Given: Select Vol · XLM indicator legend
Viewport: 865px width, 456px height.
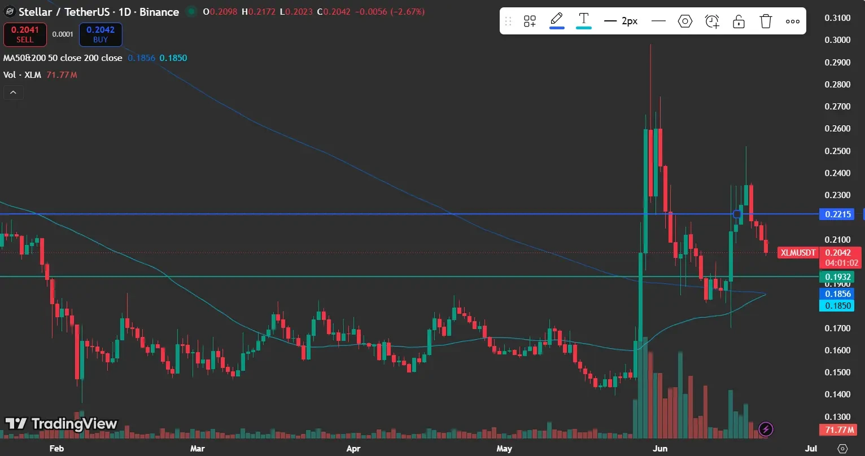Looking at the screenshot, I should (x=23, y=74).
